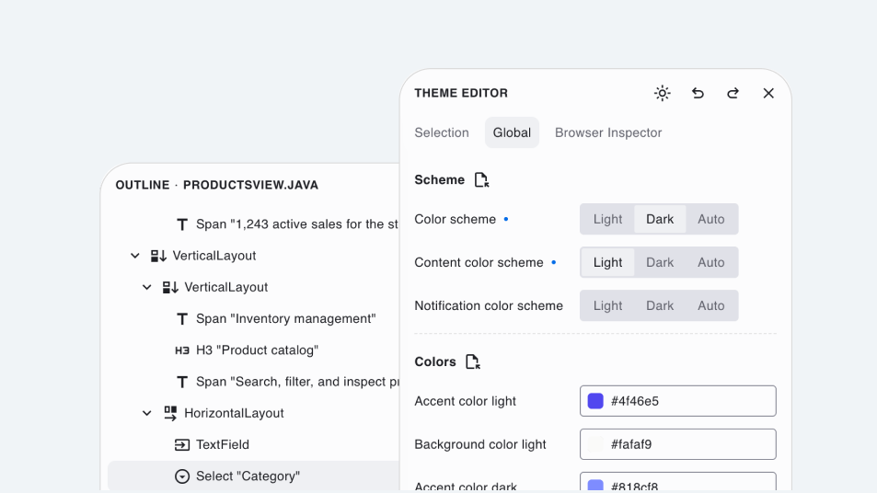Set Content color scheme to Dark
This screenshot has height=493, width=877.
660,263
